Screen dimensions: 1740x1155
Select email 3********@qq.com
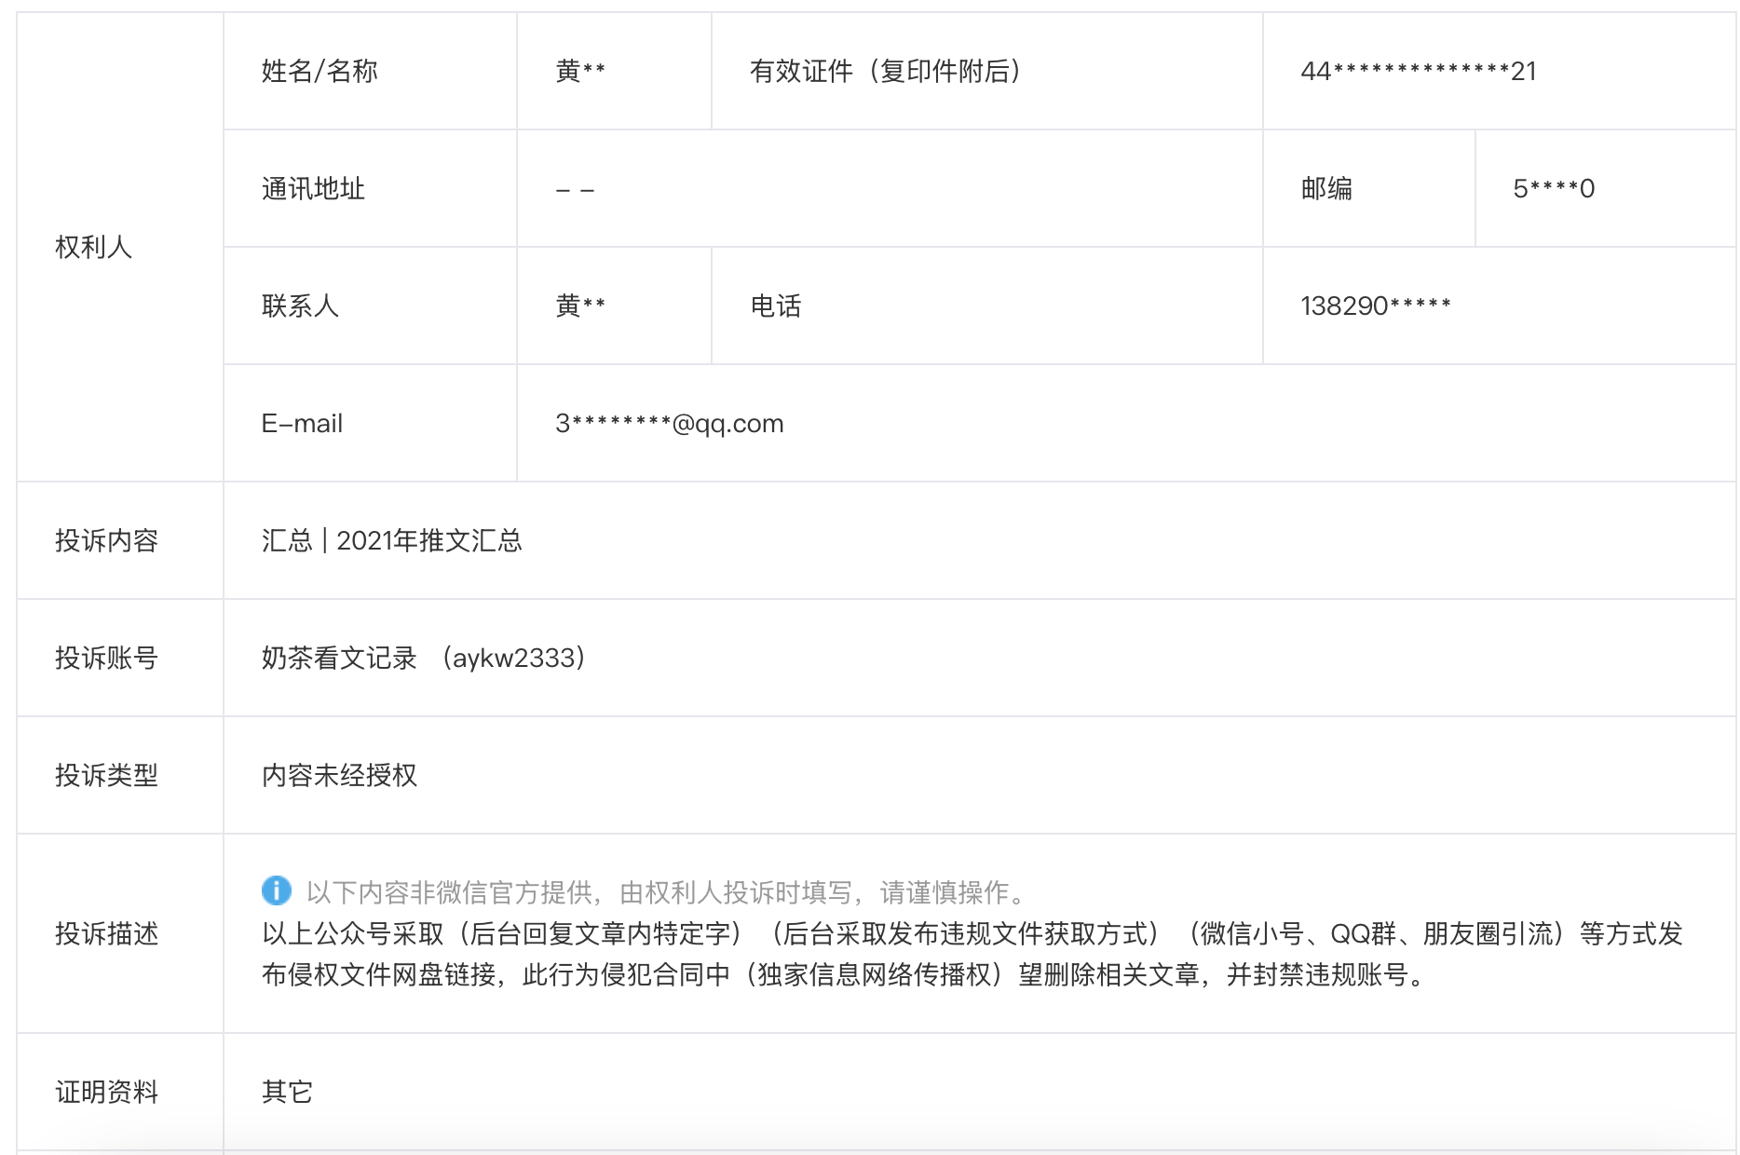pyautogui.click(x=670, y=423)
